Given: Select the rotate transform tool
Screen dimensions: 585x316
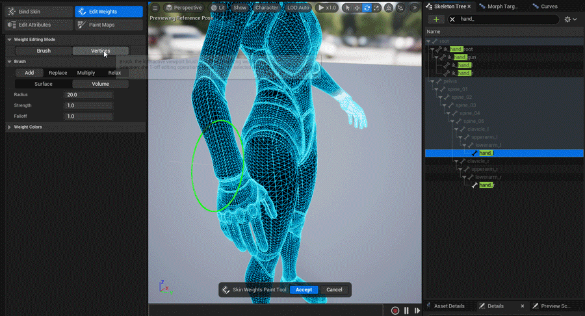Looking at the screenshot, I should click(367, 7).
